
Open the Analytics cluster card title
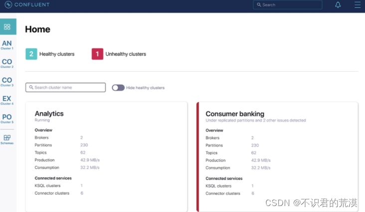(x=49, y=113)
